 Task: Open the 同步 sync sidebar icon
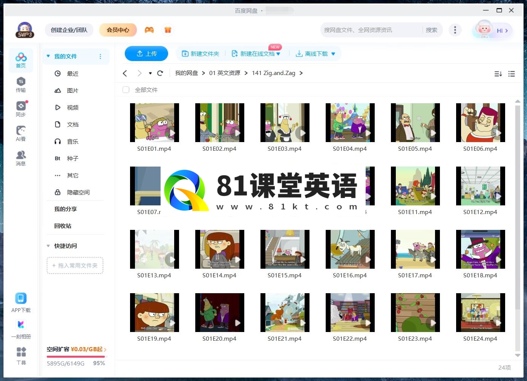[x=21, y=109]
